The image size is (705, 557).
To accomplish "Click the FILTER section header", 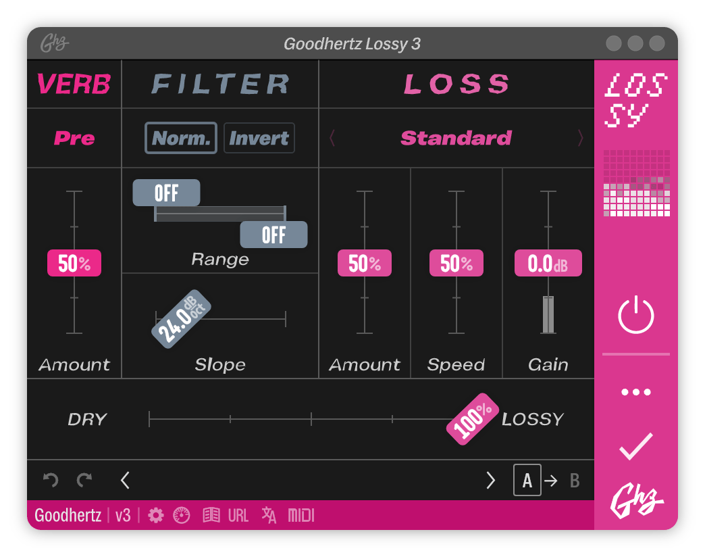I will tap(220, 84).
